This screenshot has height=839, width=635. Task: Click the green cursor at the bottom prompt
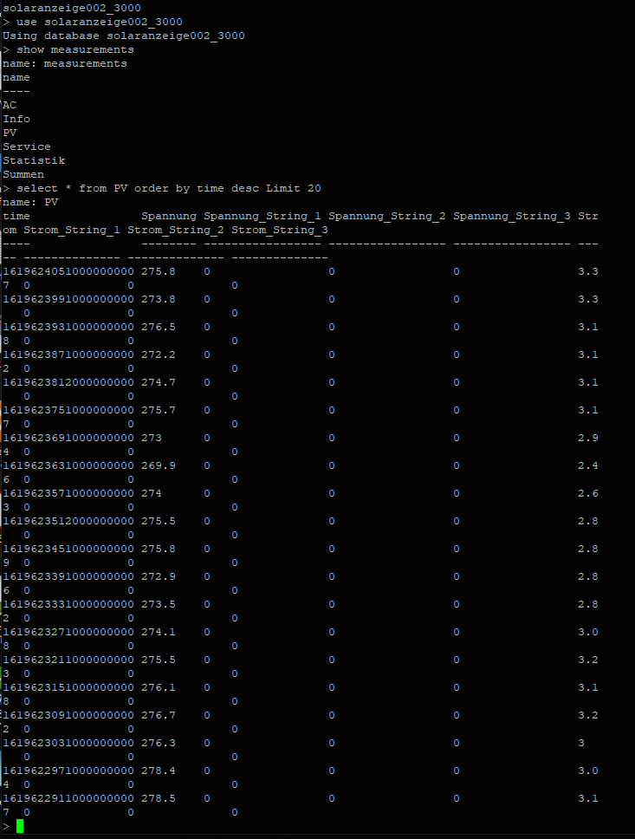20,826
